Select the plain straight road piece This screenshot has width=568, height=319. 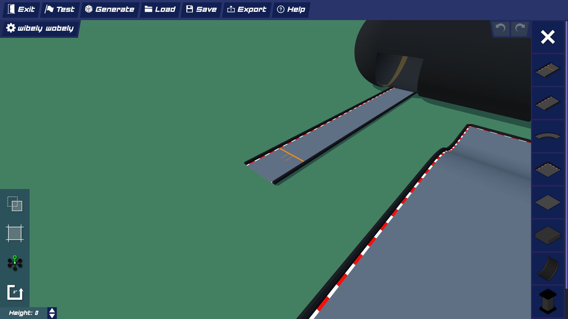pyautogui.click(x=548, y=102)
